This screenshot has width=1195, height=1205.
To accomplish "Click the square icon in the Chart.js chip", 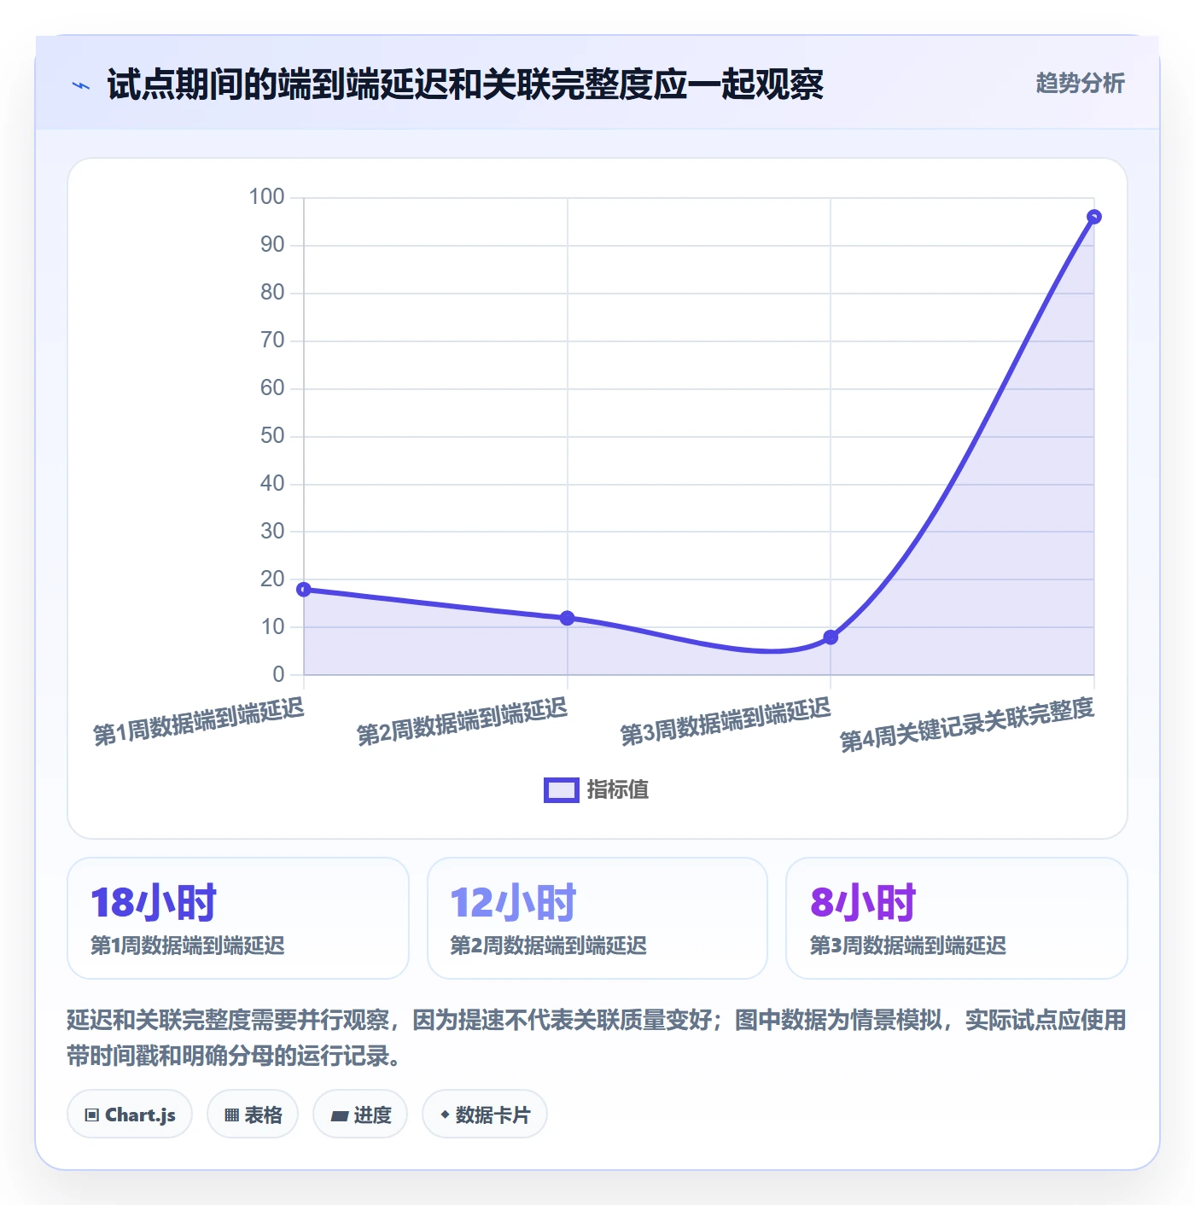I will pyautogui.click(x=92, y=1115).
